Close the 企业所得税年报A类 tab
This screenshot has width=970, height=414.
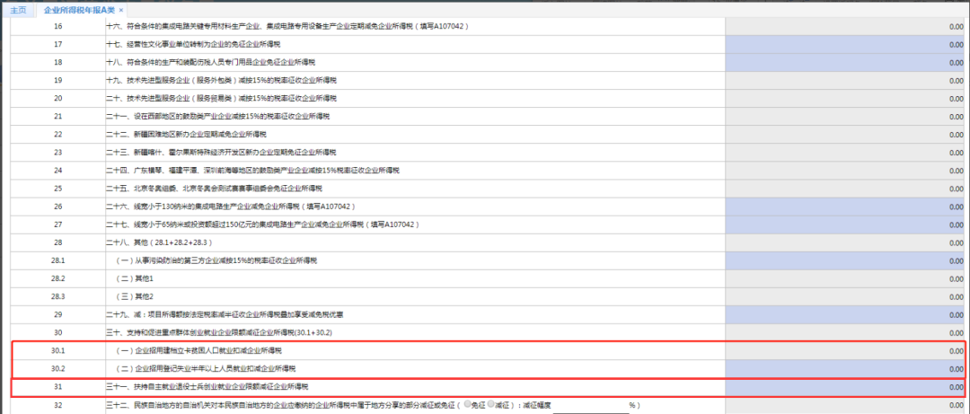(x=120, y=11)
